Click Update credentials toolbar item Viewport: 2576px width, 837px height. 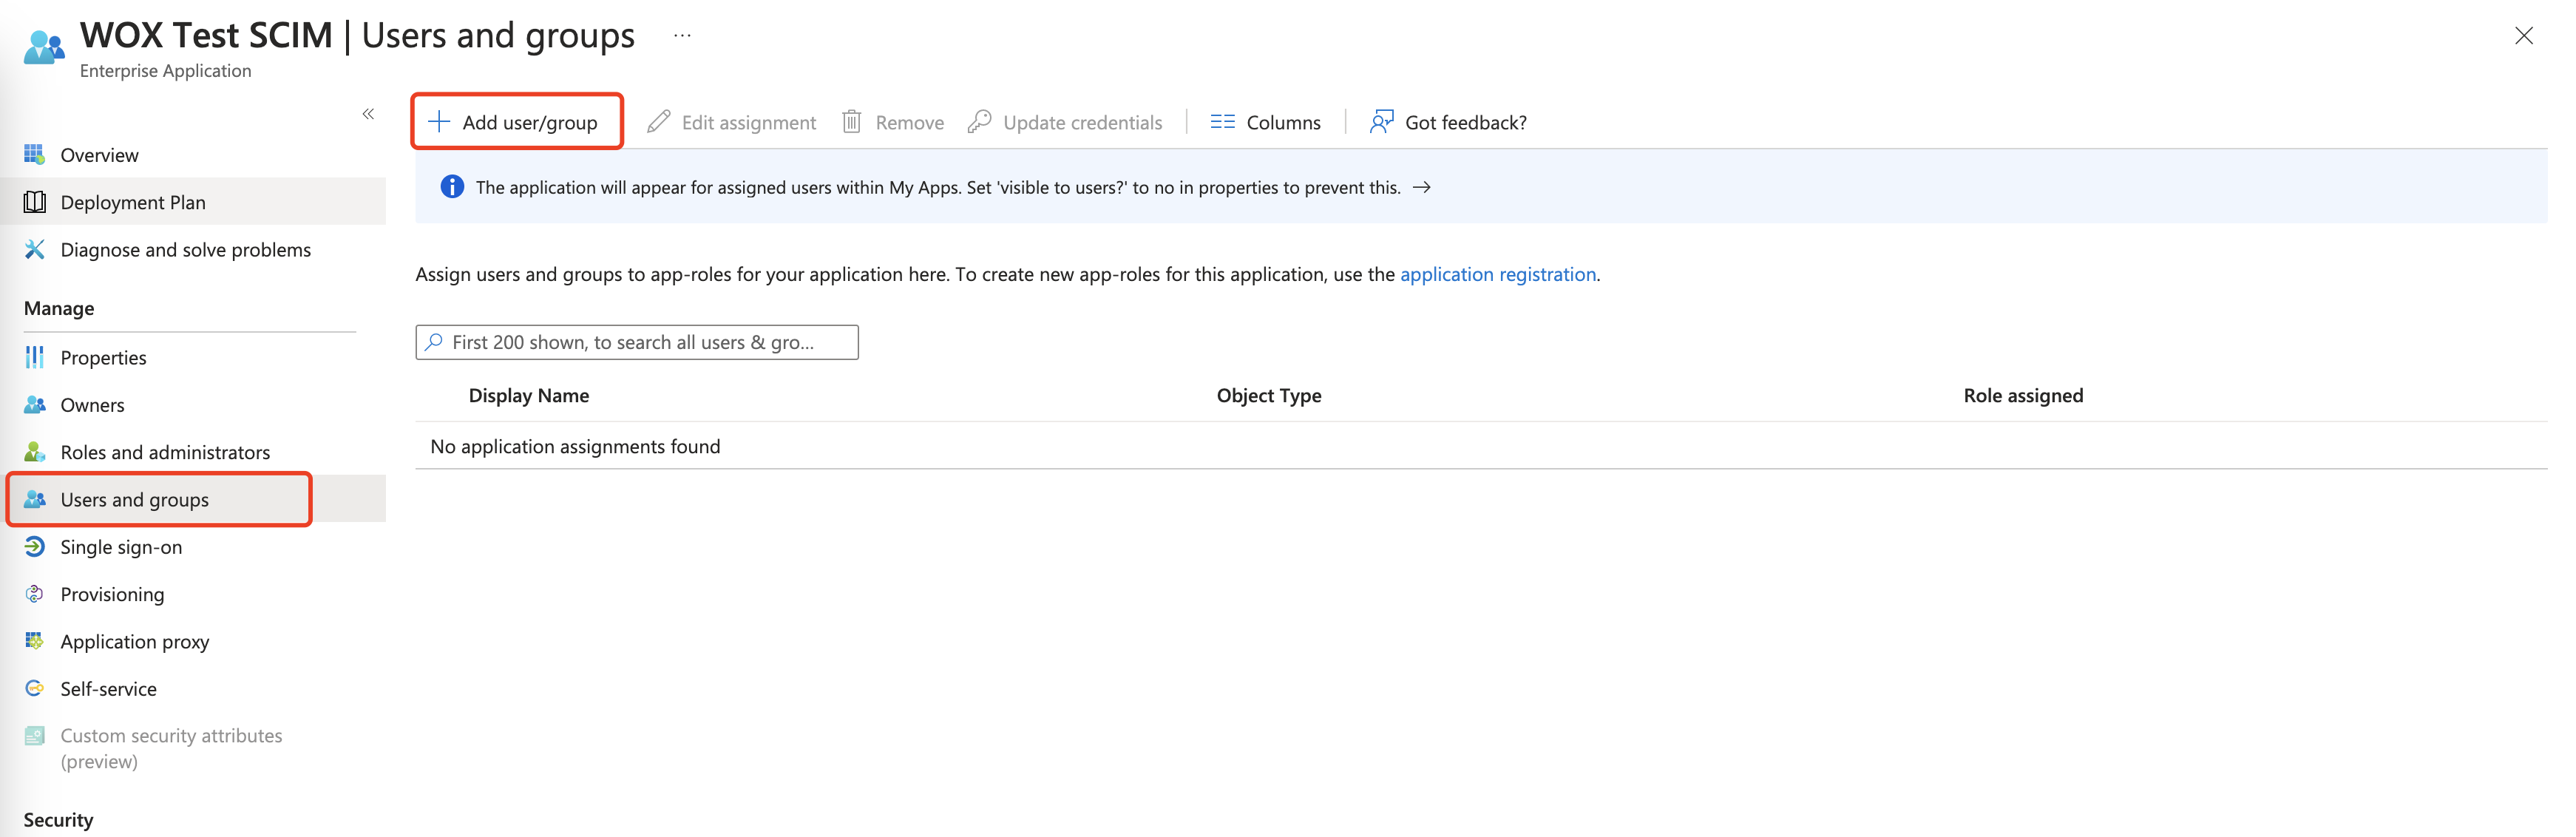click(x=1064, y=122)
